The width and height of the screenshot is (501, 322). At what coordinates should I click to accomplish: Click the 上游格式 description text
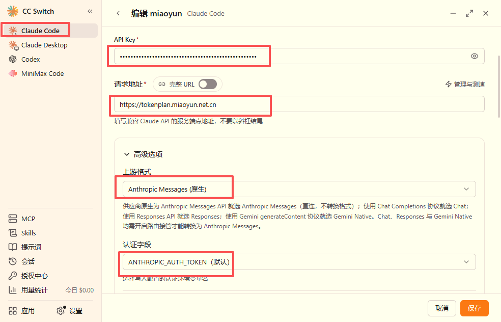click(x=297, y=217)
